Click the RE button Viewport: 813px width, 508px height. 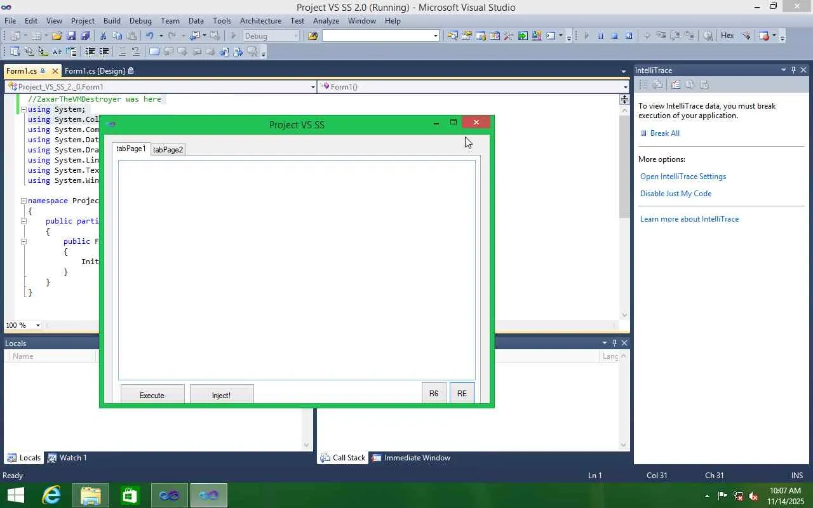(462, 393)
